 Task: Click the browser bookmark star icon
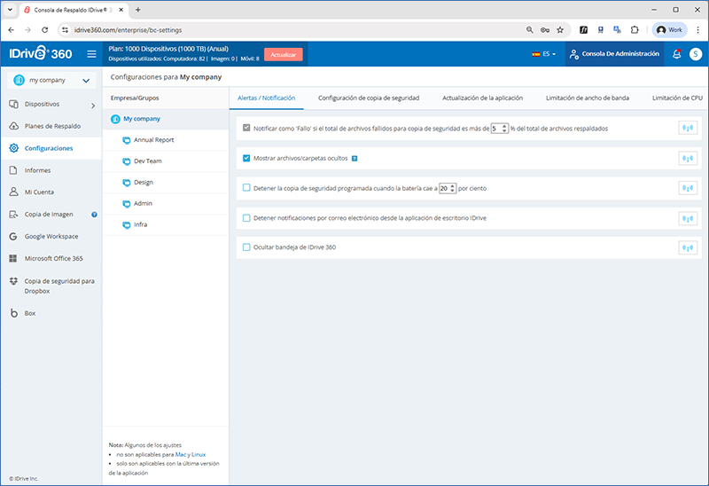pos(559,29)
